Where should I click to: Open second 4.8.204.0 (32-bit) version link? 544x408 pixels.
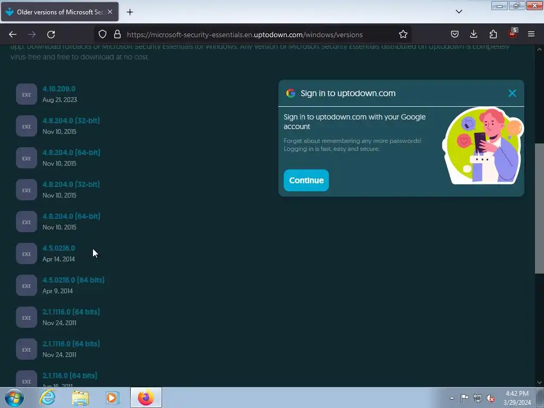pos(71,184)
